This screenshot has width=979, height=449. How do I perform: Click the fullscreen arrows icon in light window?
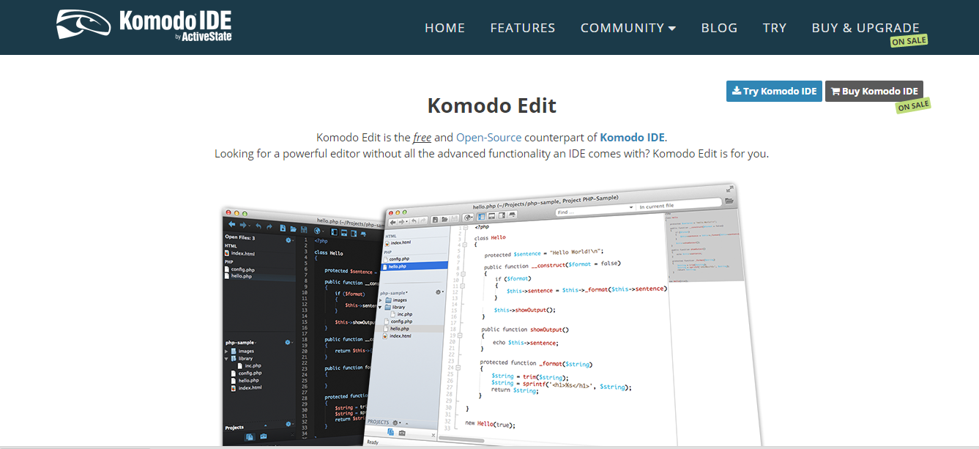[x=729, y=189]
